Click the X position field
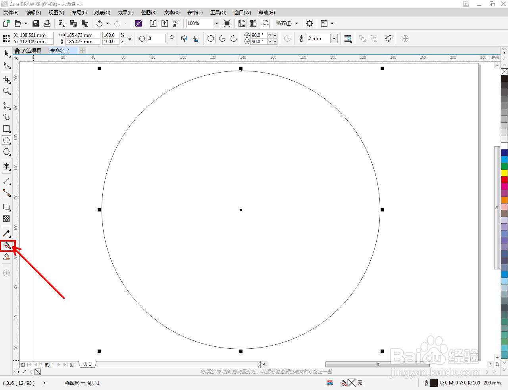This screenshot has height=390, width=508. (x=36, y=35)
